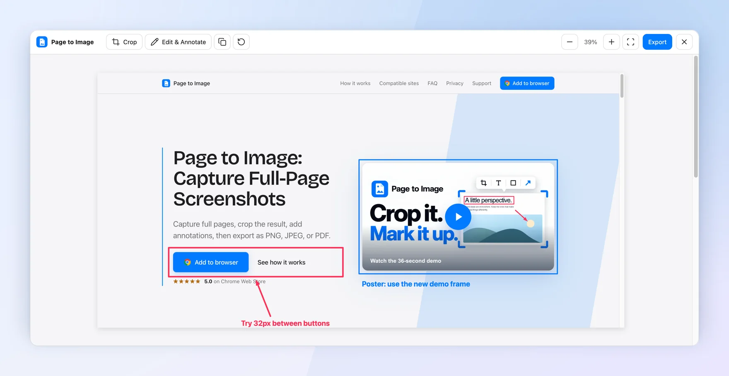729x376 pixels.
Task: Click the Watch the 36-second demo caption
Action: [x=406, y=261]
